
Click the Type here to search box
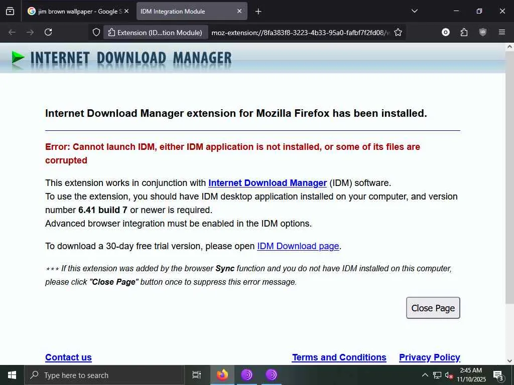[104, 375]
